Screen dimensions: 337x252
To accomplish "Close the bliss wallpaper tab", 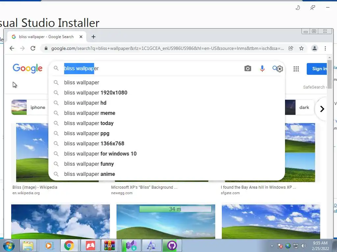I will tap(81, 37).
